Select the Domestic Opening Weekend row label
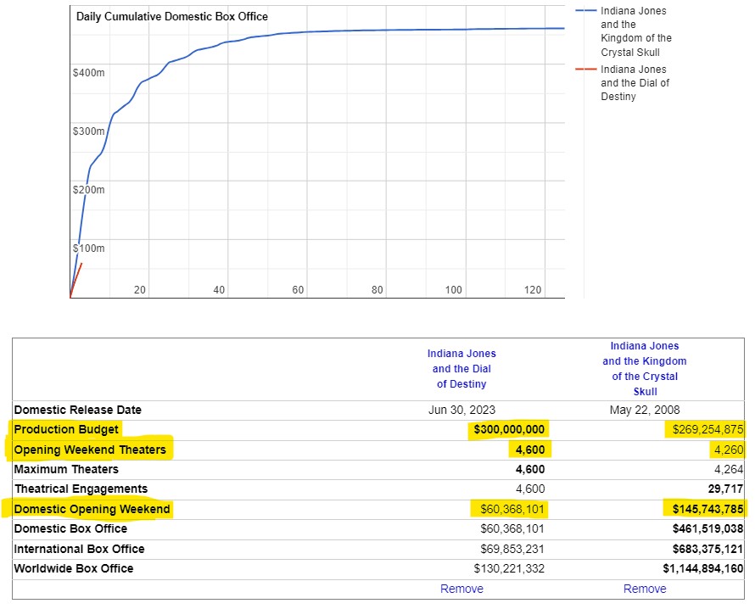The image size is (755, 609). [92, 509]
